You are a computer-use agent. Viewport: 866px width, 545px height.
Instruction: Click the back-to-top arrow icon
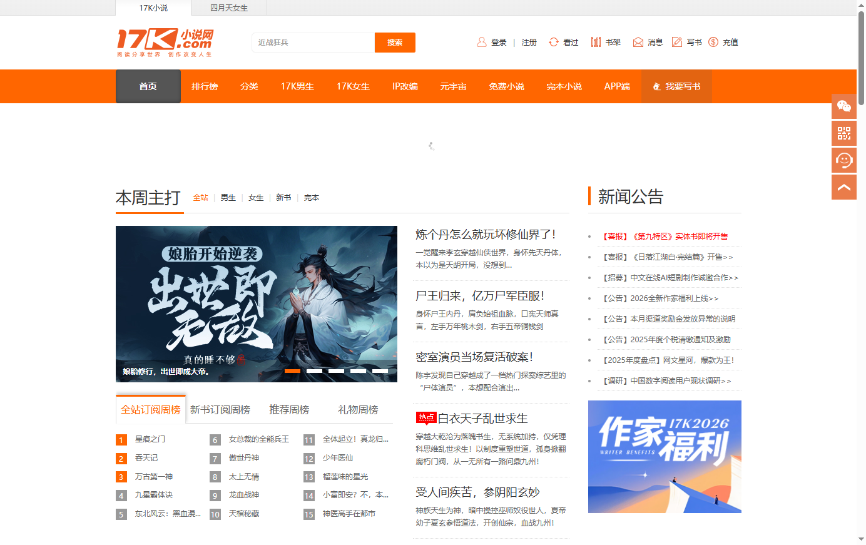[844, 187]
